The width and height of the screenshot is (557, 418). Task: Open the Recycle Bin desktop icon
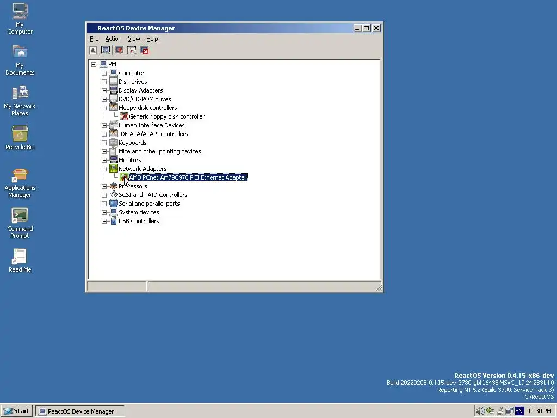[x=20, y=138]
